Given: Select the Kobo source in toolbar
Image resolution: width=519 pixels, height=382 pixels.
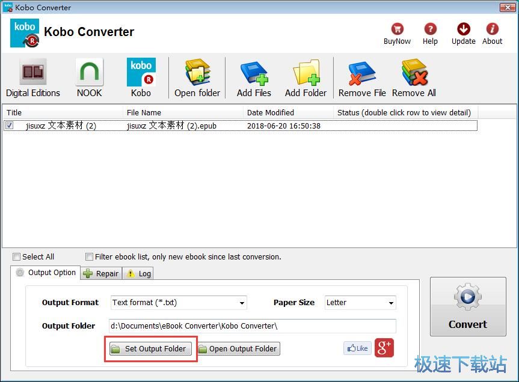Looking at the screenshot, I should (x=141, y=78).
